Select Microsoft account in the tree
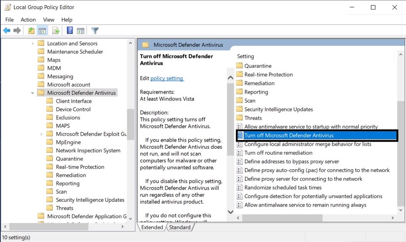Screen dimensions: 406x242 click(x=69, y=85)
